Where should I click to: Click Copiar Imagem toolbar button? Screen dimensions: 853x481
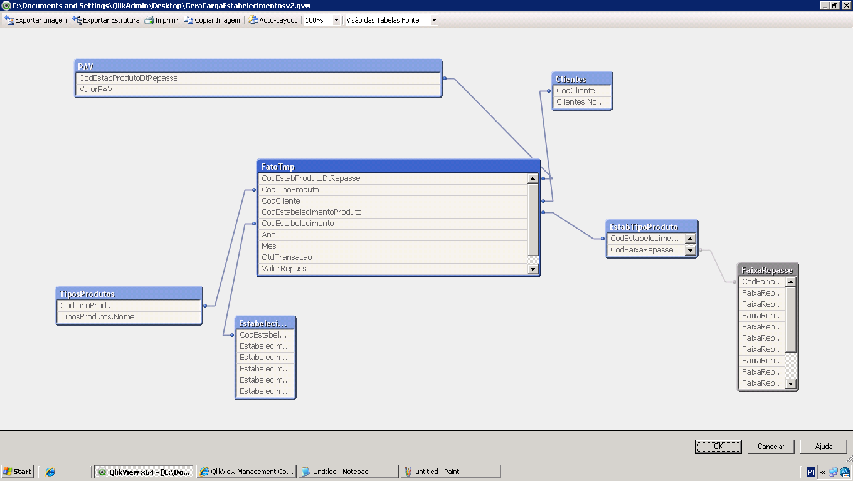(212, 20)
